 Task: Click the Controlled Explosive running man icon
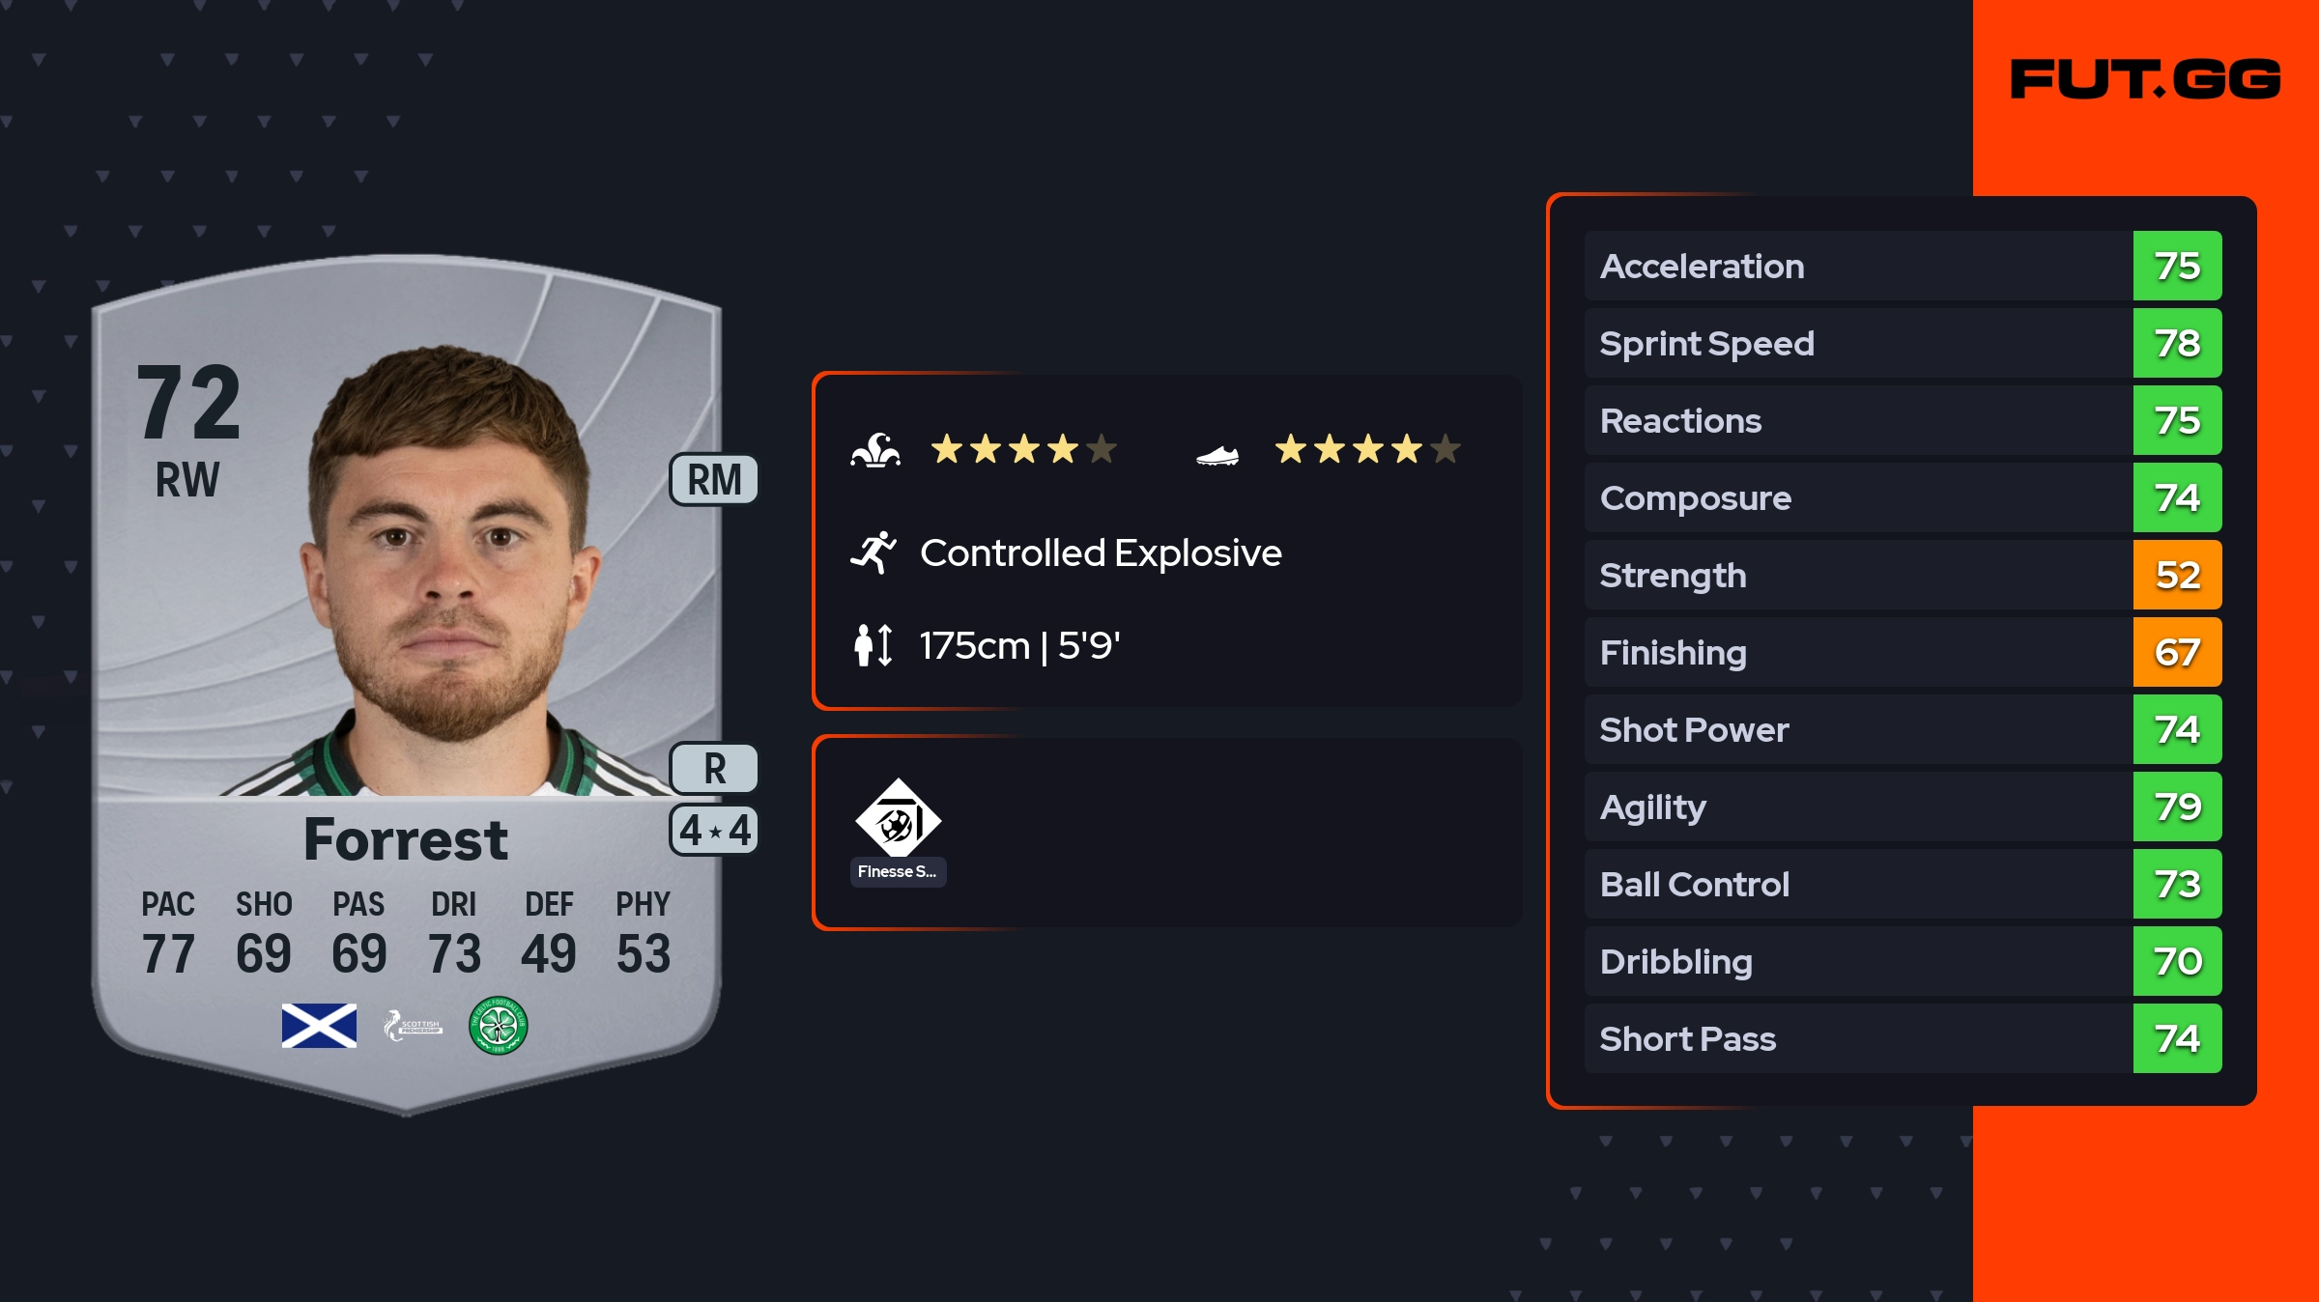click(873, 552)
